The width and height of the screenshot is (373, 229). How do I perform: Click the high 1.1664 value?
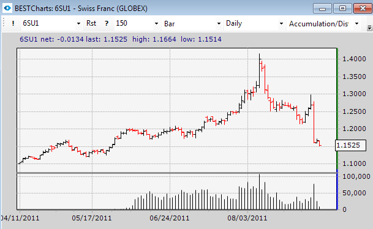pyautogui.click(x=164, y=39)
